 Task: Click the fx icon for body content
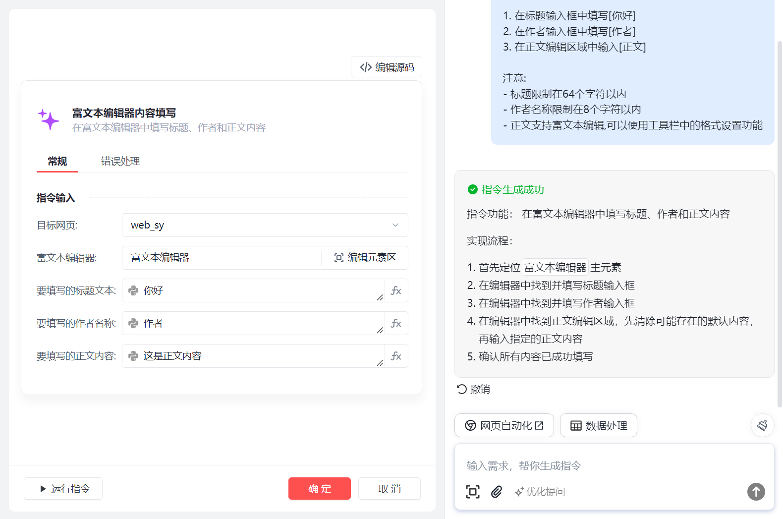(x=396, y=356)
